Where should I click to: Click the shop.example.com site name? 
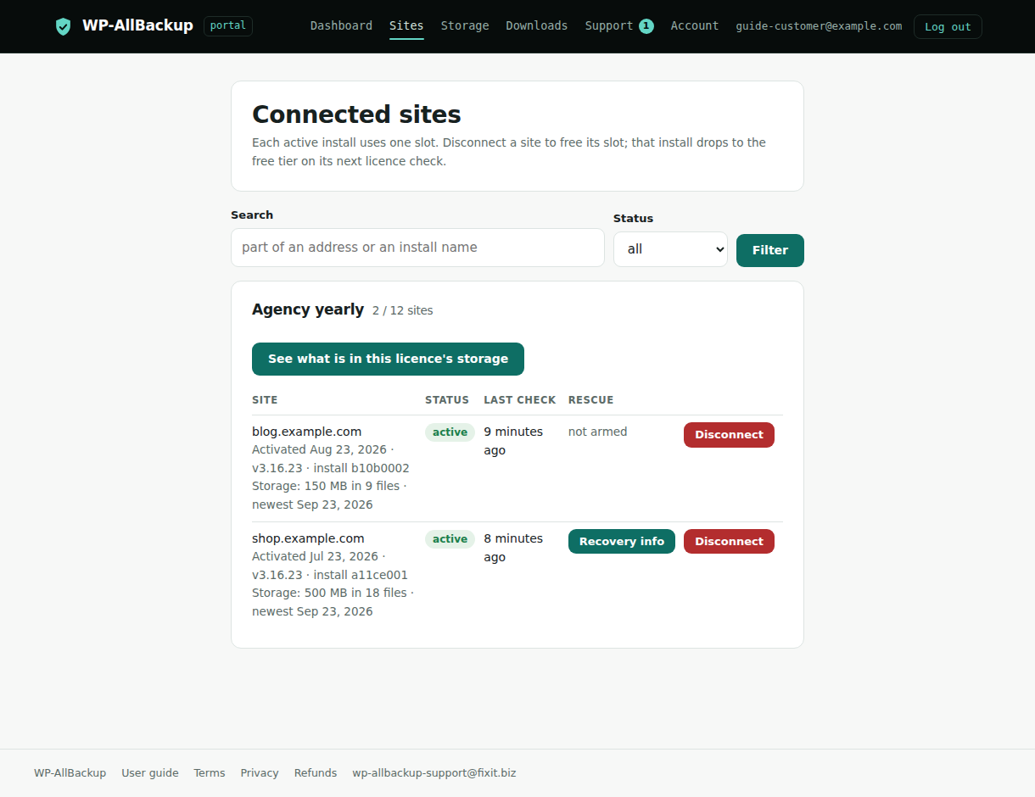[308, 538]
